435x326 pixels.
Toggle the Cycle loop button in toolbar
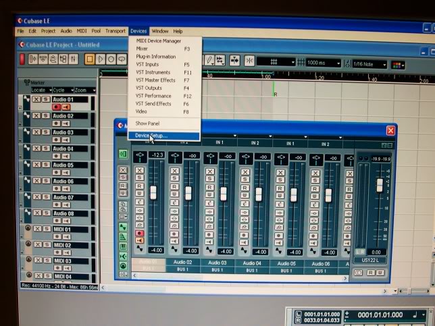point(122,59)
